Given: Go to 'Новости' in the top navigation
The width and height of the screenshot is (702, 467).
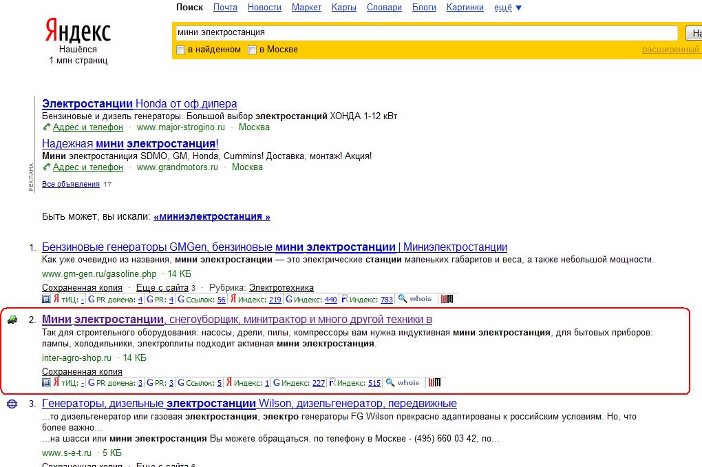Looking at the screenshot, I should [x=264, y=8].
